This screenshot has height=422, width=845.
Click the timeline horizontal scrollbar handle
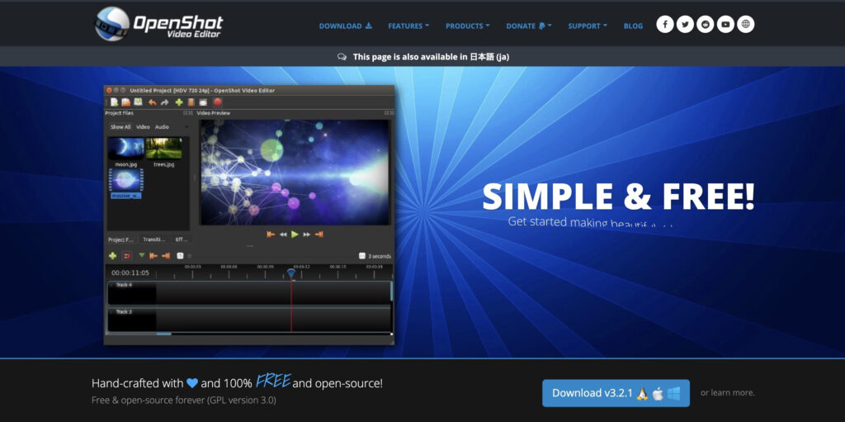[x=164, y=334]
